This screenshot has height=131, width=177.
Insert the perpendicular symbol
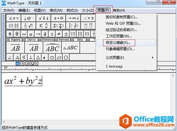[x=31, y=57]
